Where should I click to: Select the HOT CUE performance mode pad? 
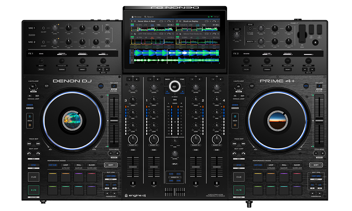click(52, 165)
